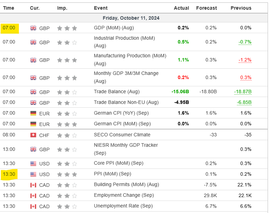The image size is (269, 213).
Task: Select the Swiss flag next to CHF
Action: point(33,135)
